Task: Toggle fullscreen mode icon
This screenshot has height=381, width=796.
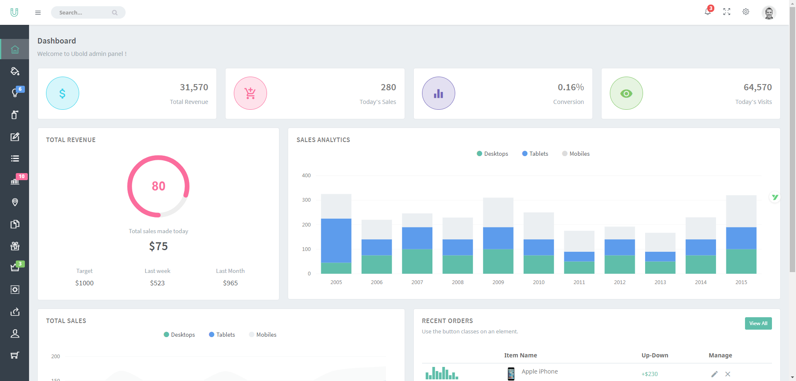Action: (727, 12)
